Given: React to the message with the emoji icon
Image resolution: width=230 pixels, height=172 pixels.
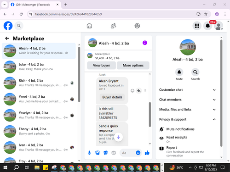Looking at the screenshot, I should pyautogui.click(x=132, y=91).
